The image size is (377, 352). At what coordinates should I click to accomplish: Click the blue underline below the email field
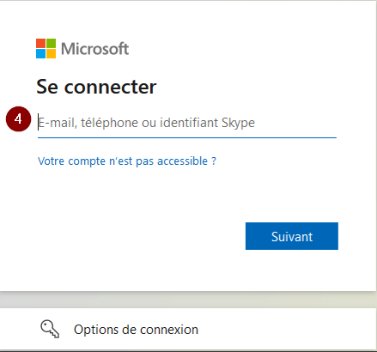(x=187, y=137)
